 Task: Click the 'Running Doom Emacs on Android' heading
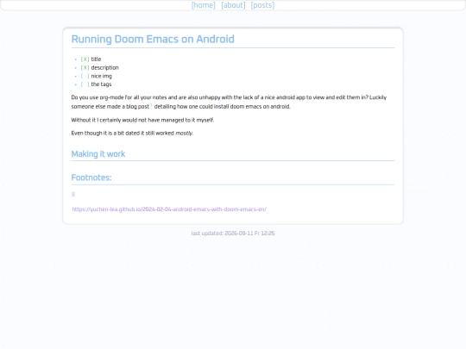tap(153, 39)
